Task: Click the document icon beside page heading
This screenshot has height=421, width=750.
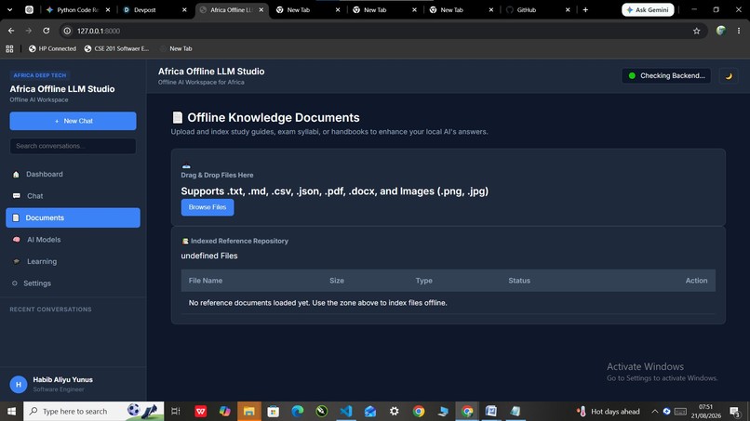Action: click(178, 117)
